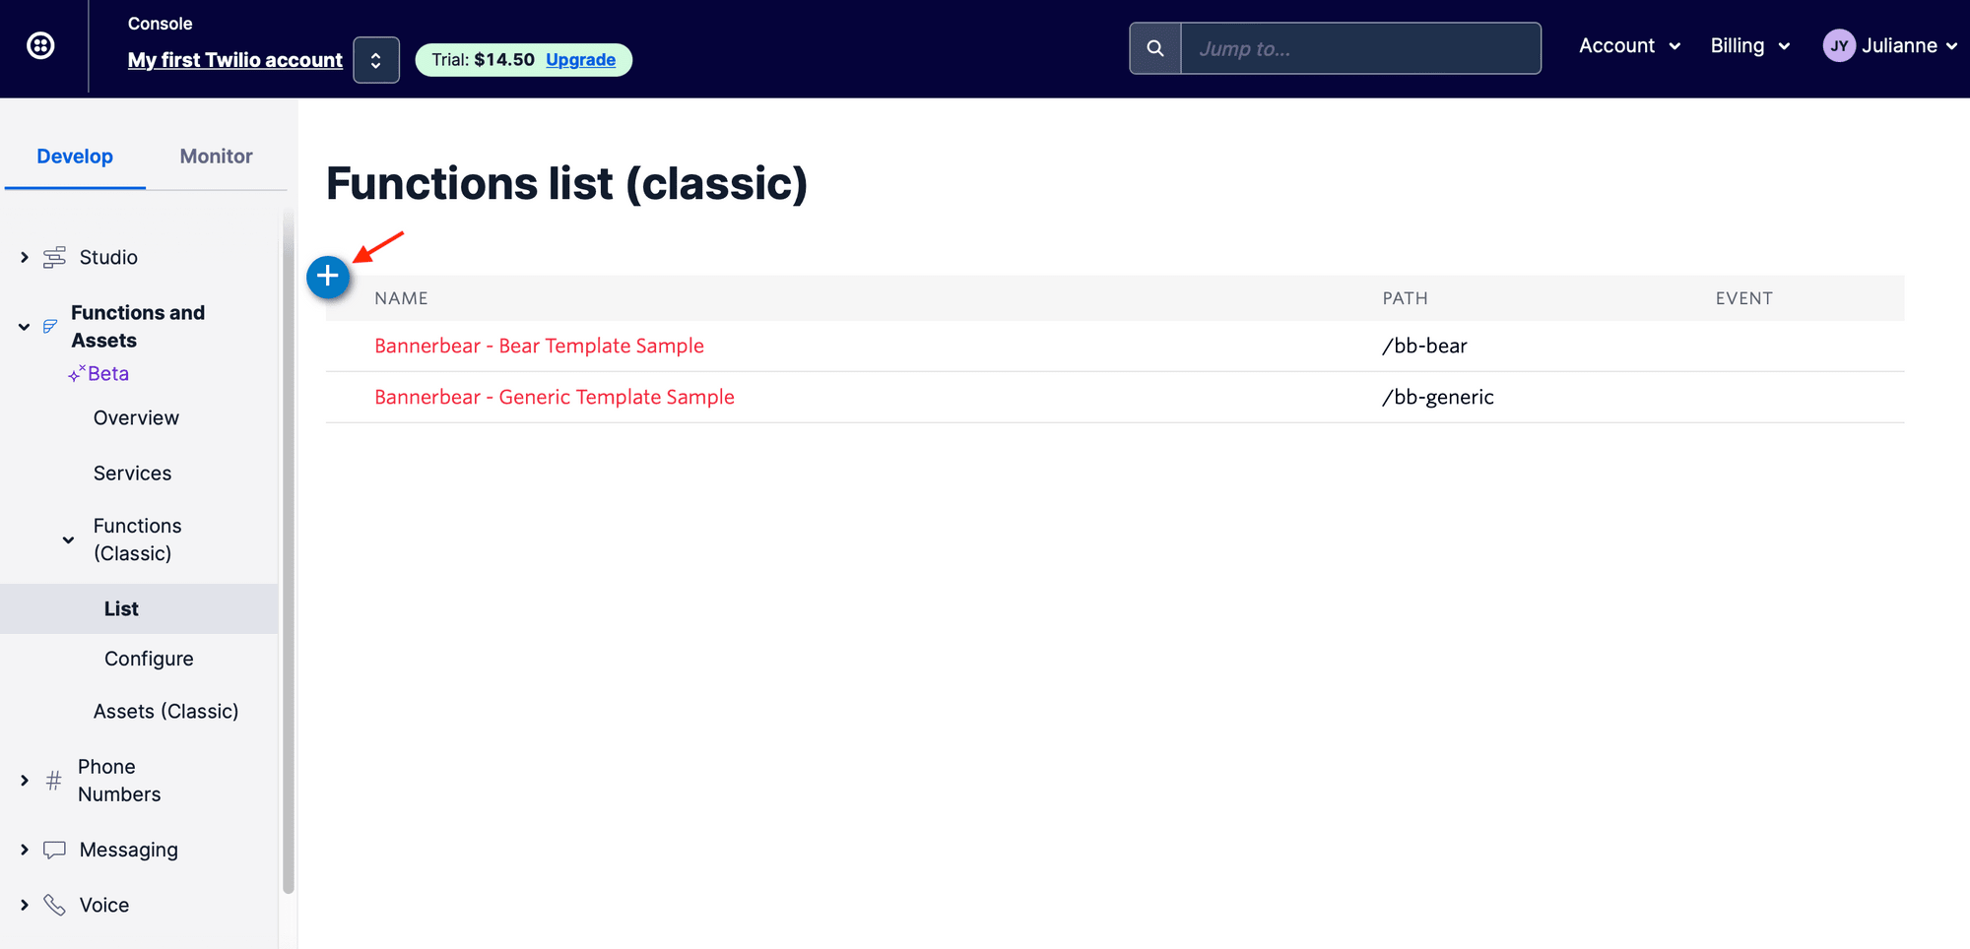Viewport: 1970px width, 949px height.
Task: Click the Trial: $14.50 balance text
Action: click(x=483, y=60)
